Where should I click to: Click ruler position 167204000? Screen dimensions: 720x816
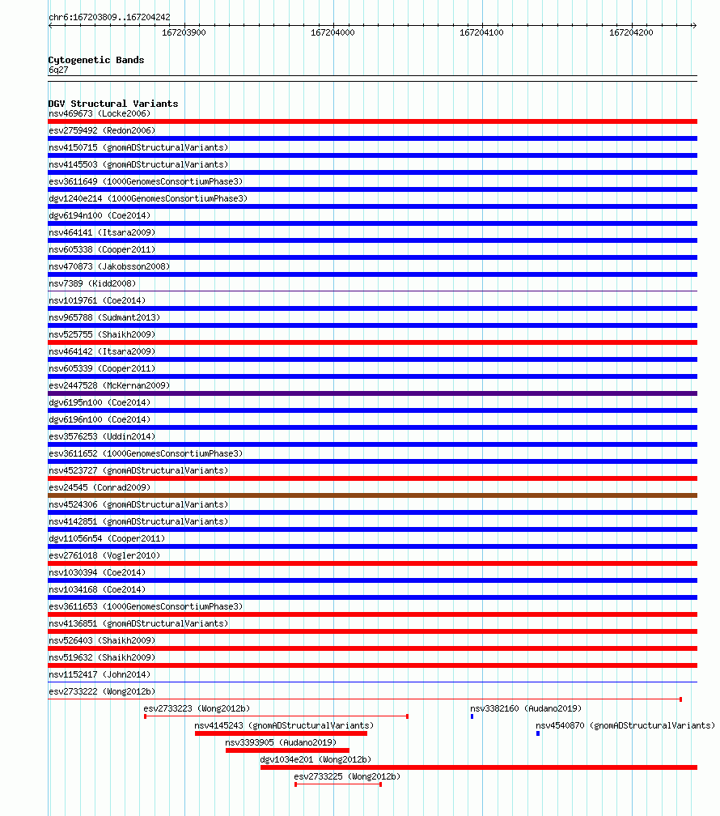click(x=333, y=32)
